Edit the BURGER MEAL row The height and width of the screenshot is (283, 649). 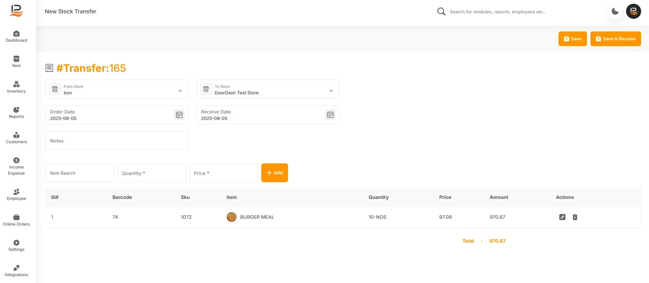(x=562, y=217)
